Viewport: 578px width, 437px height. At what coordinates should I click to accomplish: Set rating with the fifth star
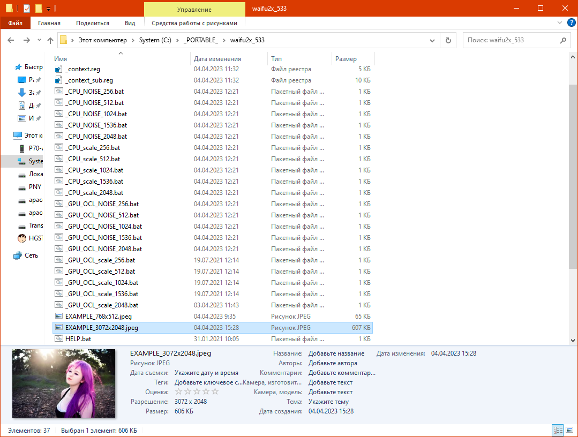click(215, 391)
